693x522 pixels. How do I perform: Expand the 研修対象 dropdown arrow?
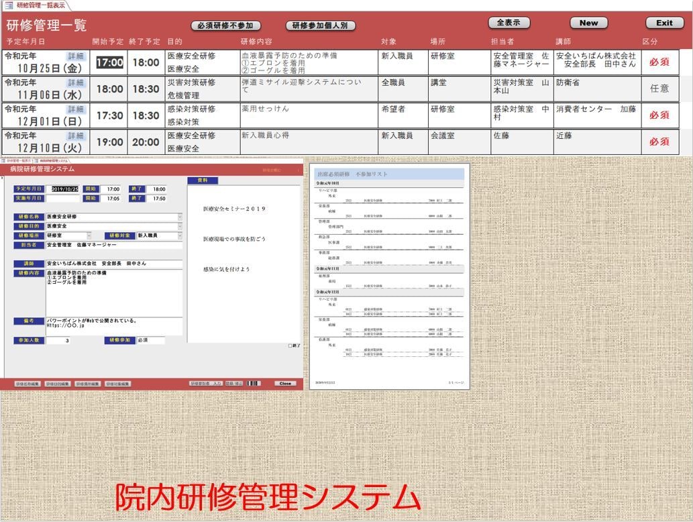pos(180,236)
